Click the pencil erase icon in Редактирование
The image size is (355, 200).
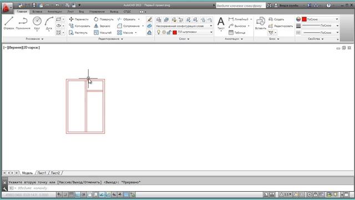(x=149, y=19)
